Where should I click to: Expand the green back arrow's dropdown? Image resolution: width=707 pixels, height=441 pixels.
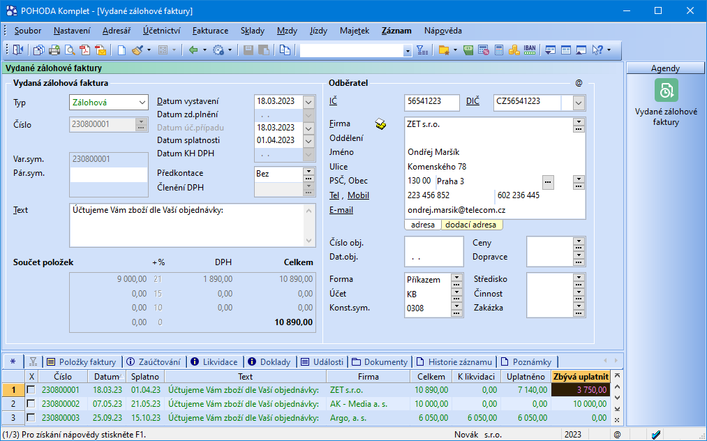204,50
